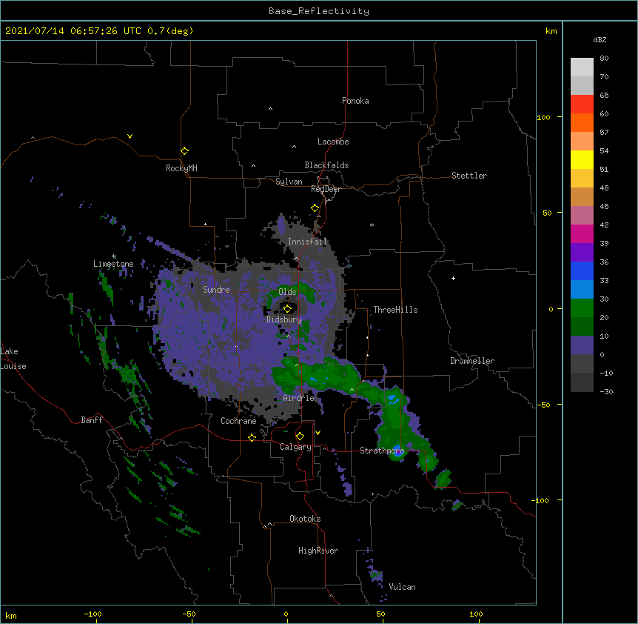Pick the light gray 80 dBZ legend swatch
The height and width of the screenshot is (624, 638).
[x=582, y=67]
